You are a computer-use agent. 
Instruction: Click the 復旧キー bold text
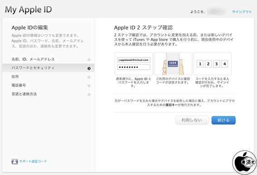[x=171, y=105]
